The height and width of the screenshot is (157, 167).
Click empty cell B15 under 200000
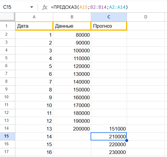coord(72,137)
